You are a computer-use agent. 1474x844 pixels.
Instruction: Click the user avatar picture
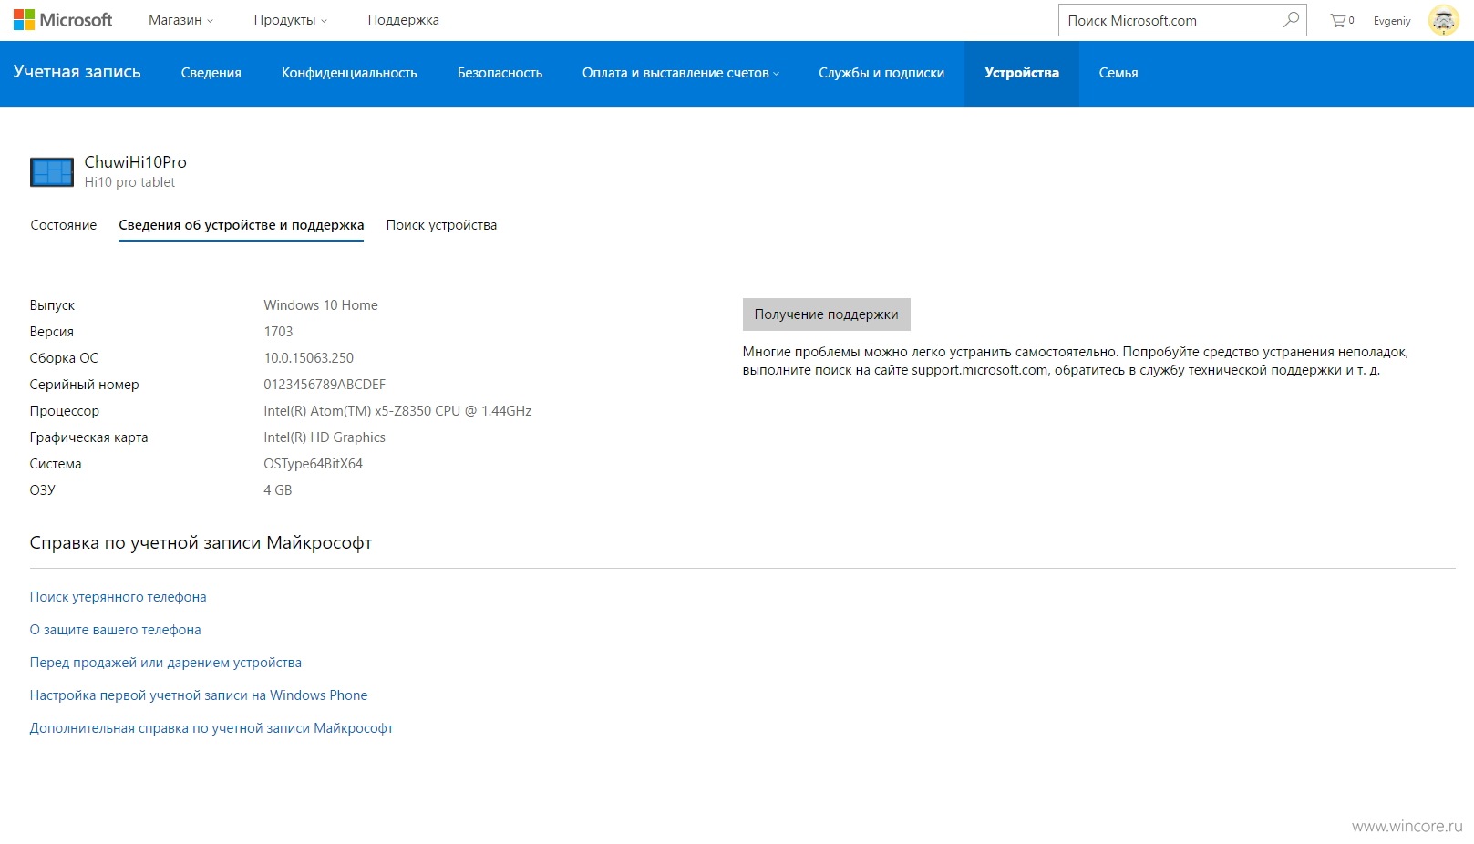[1443, 20]
